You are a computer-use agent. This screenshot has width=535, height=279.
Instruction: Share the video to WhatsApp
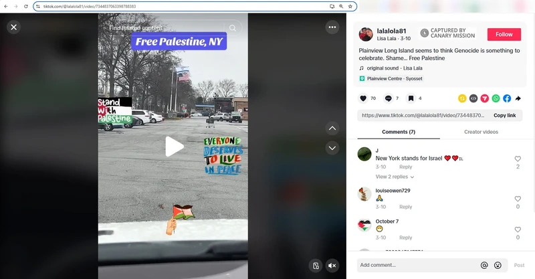pos(496,98)
